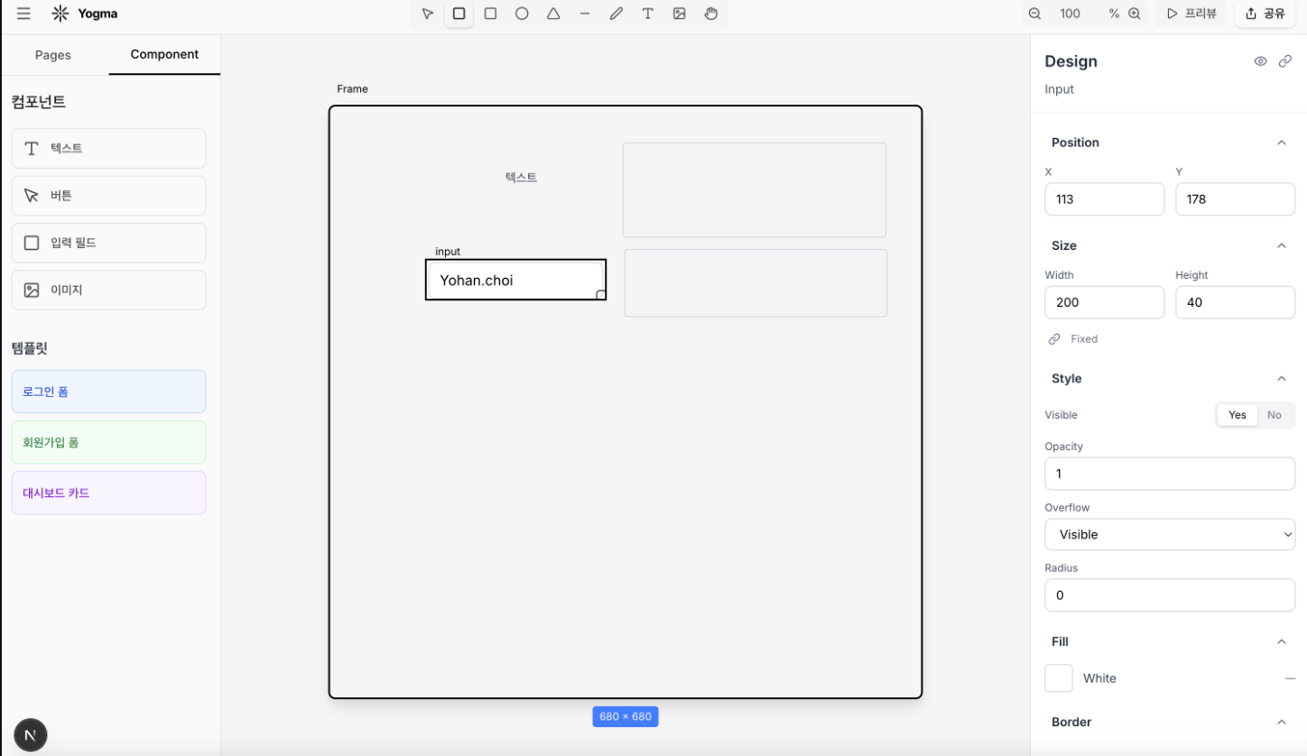The width and height of the screenshot is (1307, 756).
Task: Select the Text tool in toolbar
Action: pyautogui.click(x=648, y=14)
